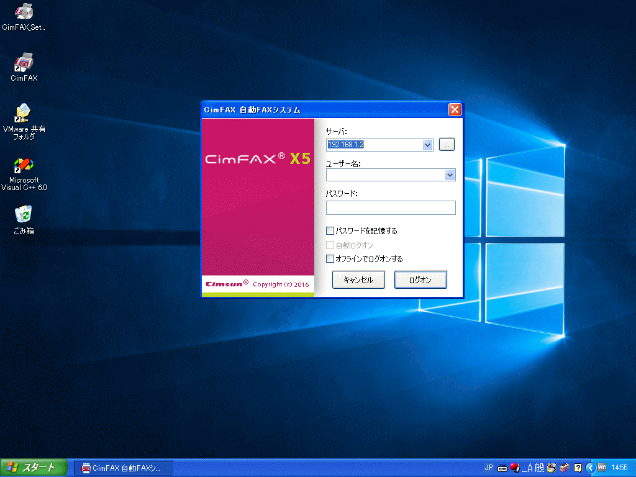Screen dimensions: 636x477
Task: Open the スタート start menu
Action: click(x=34, y=468)
